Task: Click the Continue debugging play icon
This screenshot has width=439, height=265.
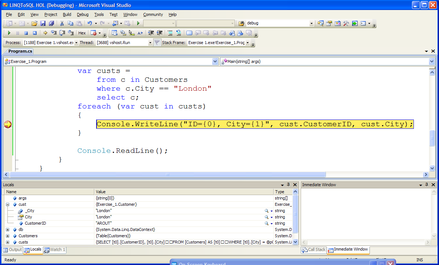Action: coord(9,33)
